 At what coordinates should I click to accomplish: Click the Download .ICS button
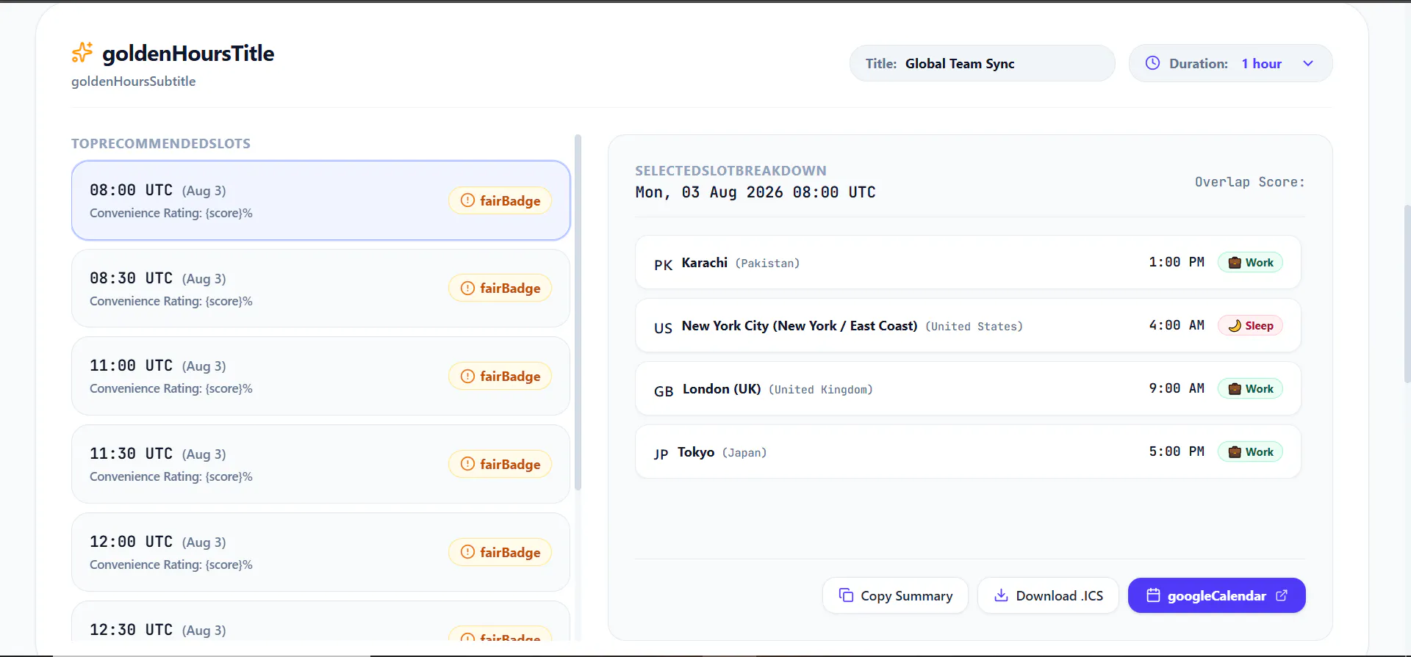(x=1048, y=595)
